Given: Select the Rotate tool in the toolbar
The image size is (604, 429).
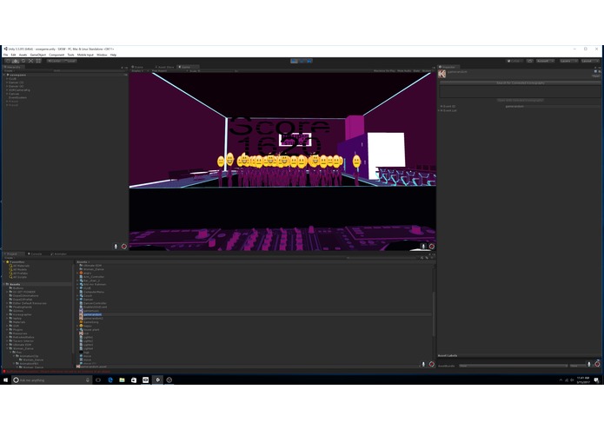Looking at the screenshot, I should pos(23,61).
